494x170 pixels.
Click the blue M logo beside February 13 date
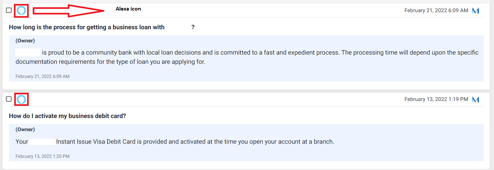click(475, 99)
